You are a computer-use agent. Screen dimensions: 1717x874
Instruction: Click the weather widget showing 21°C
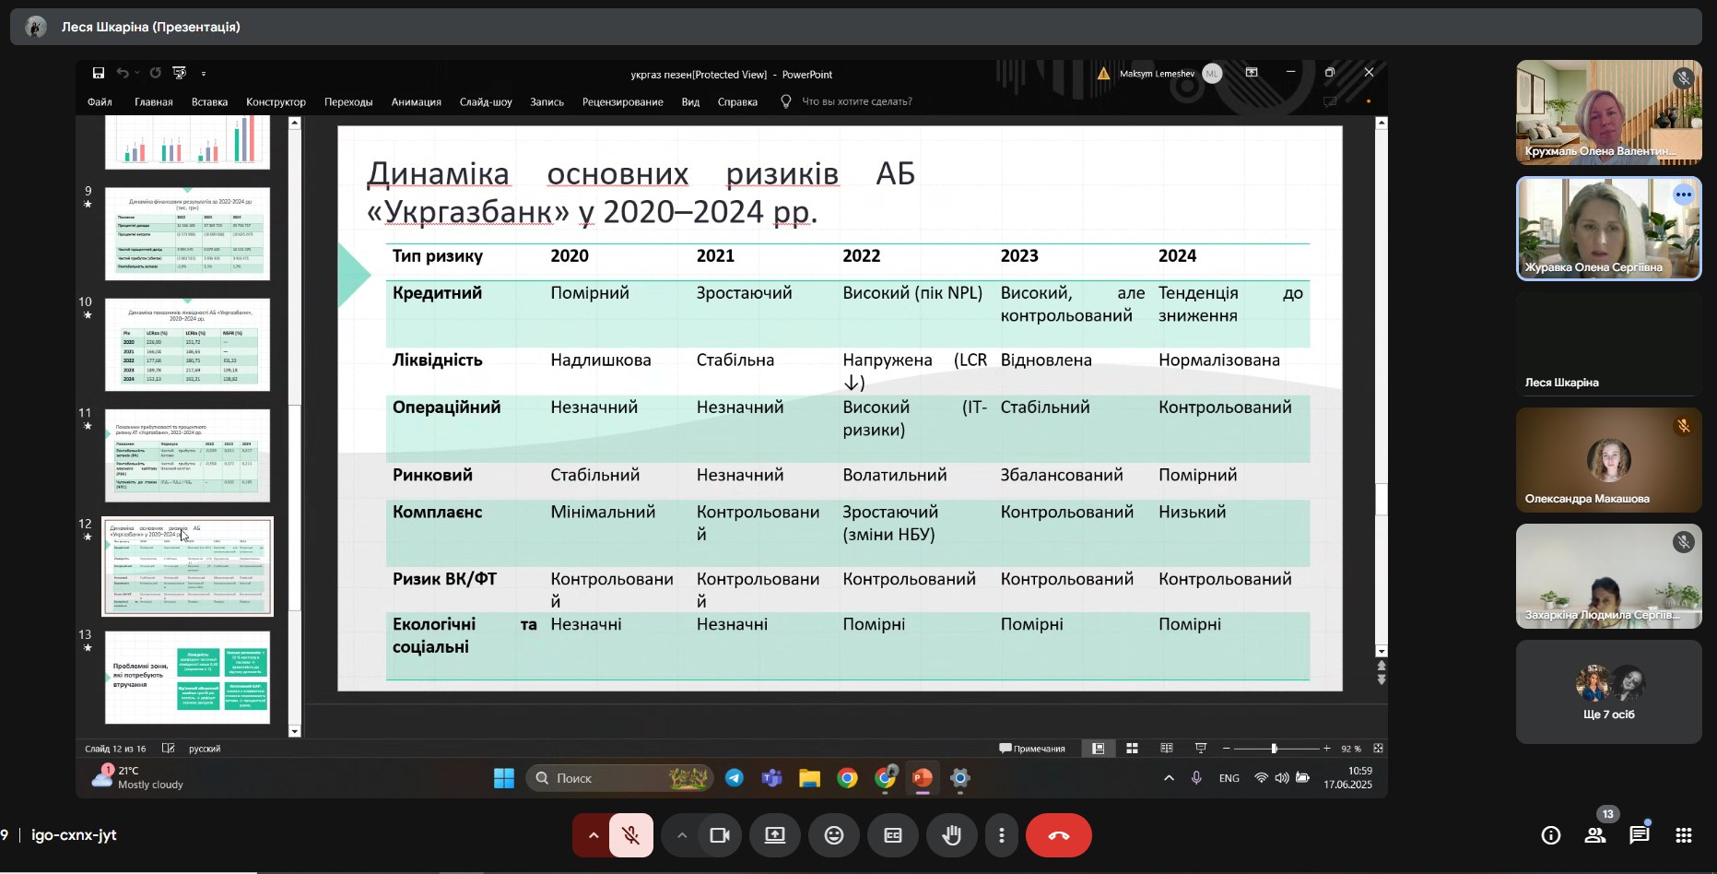[136, 777]
